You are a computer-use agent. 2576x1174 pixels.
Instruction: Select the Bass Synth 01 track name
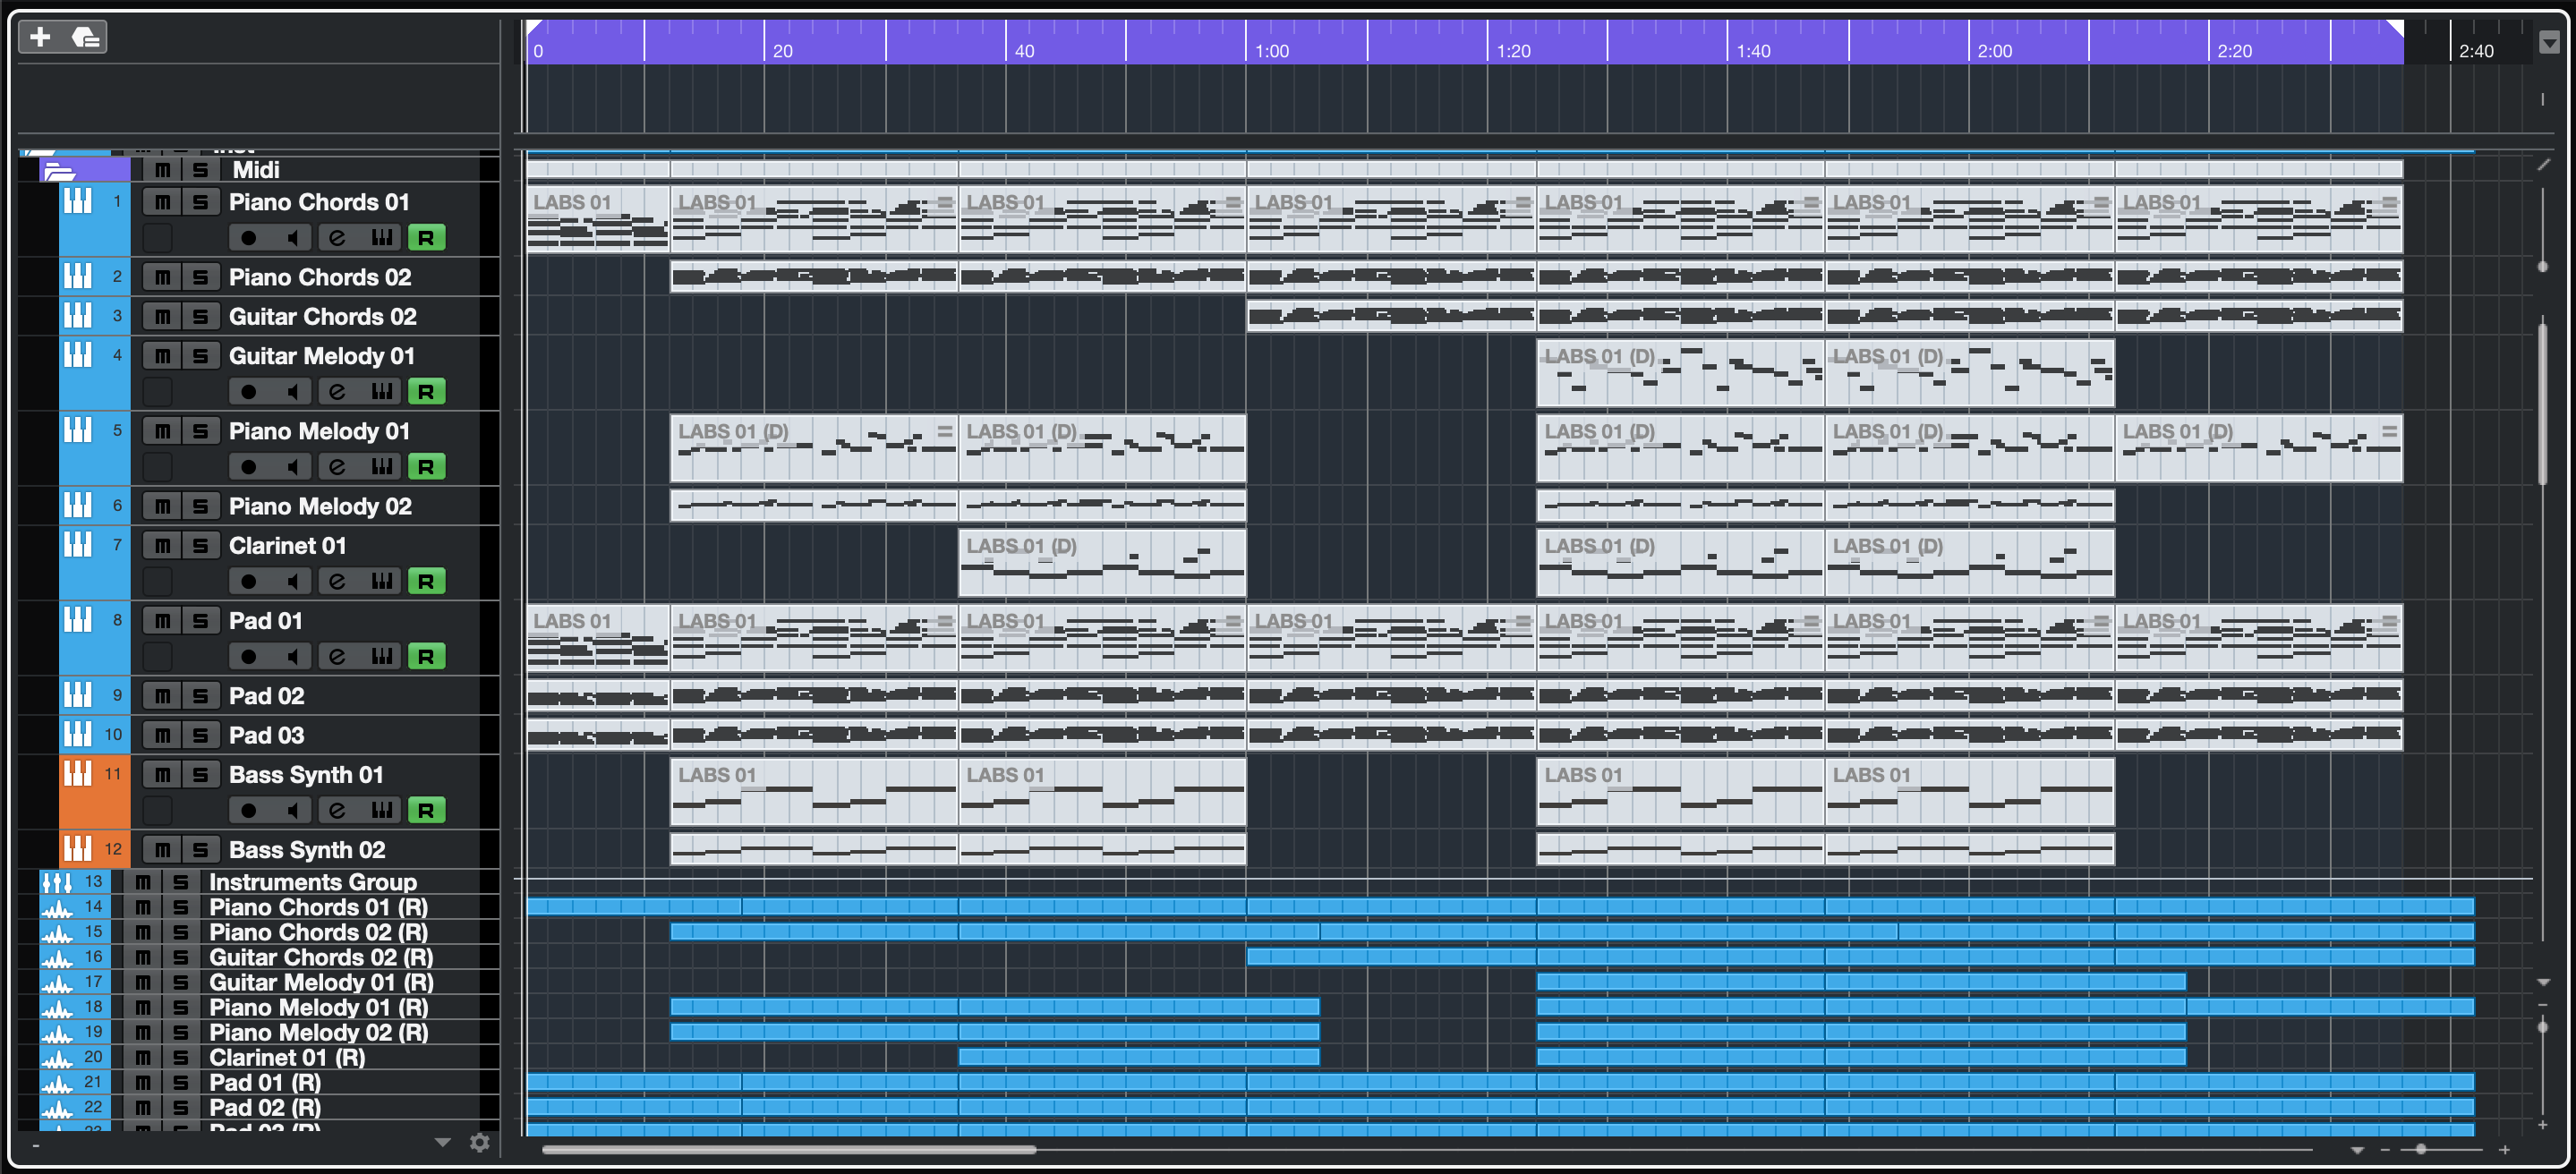(x=306, y=775)
